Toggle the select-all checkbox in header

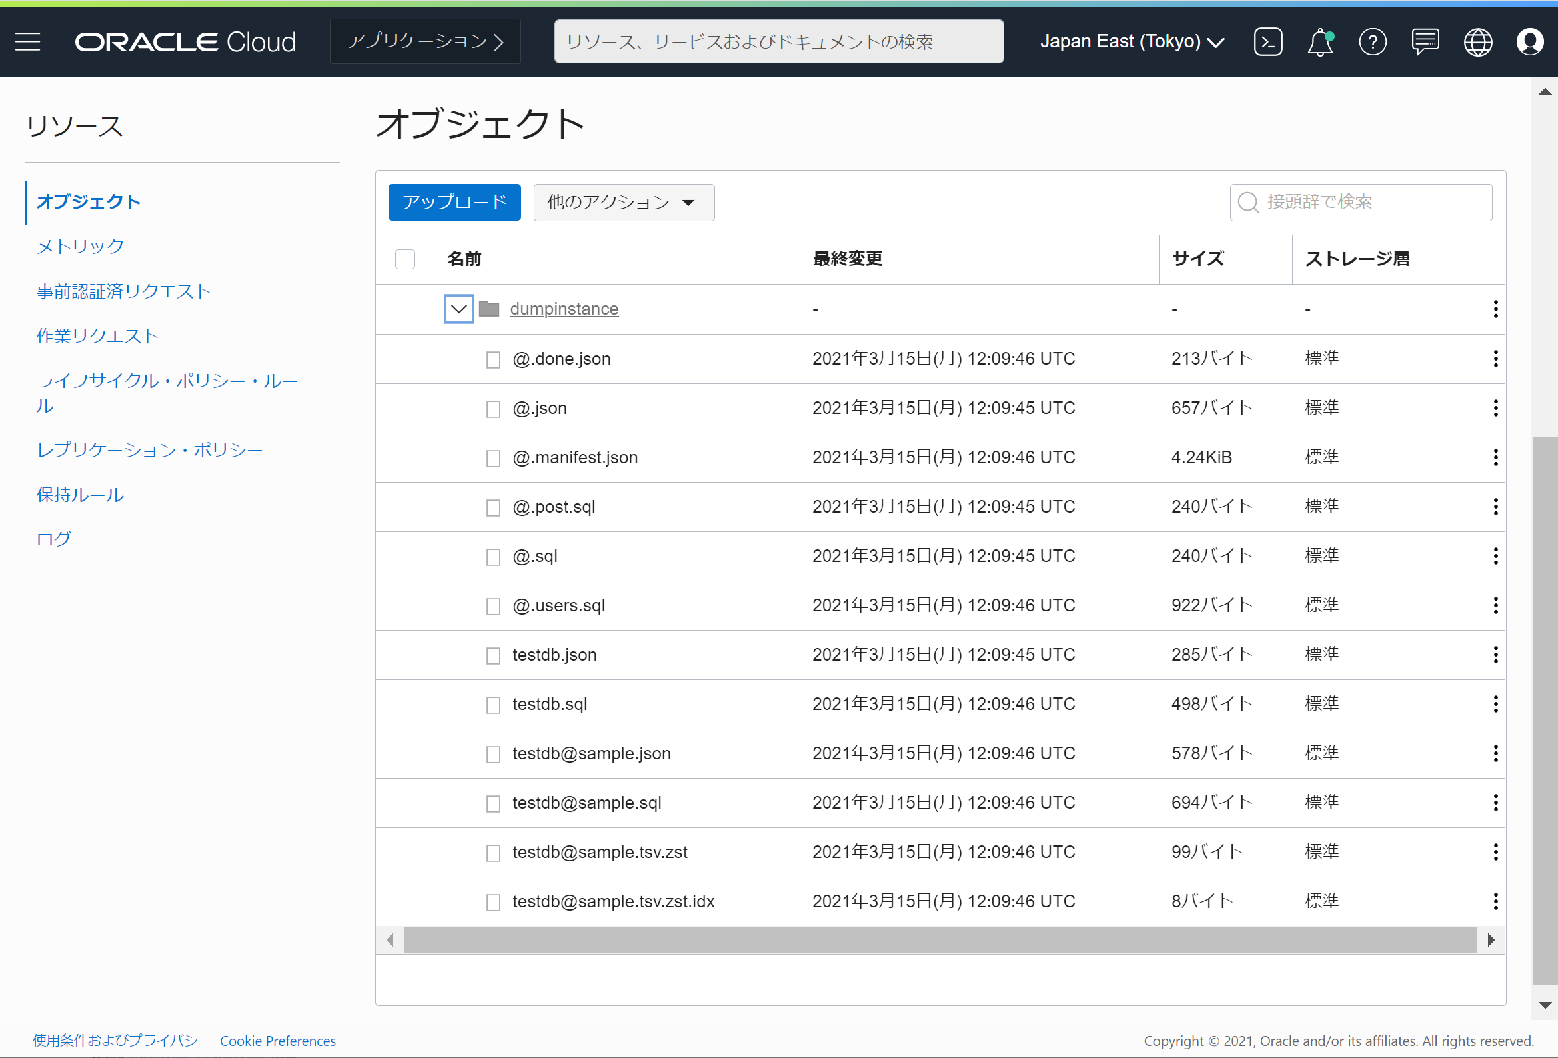coord(405,259)
